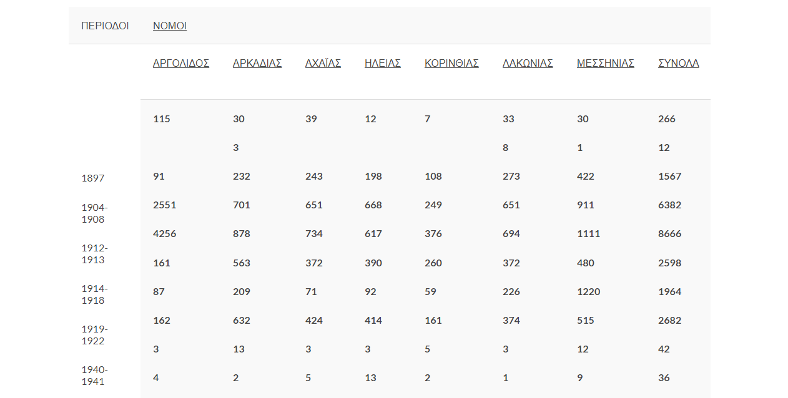The image size is (788, 398).
Task: Click the cell with value 668
Action: click(373, 205)
